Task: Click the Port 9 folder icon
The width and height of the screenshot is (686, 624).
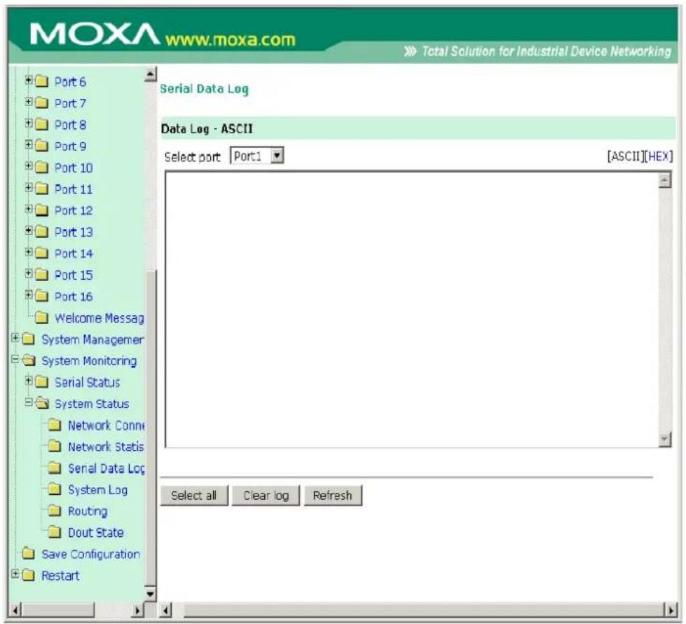Action: click(x=41, y=146)
